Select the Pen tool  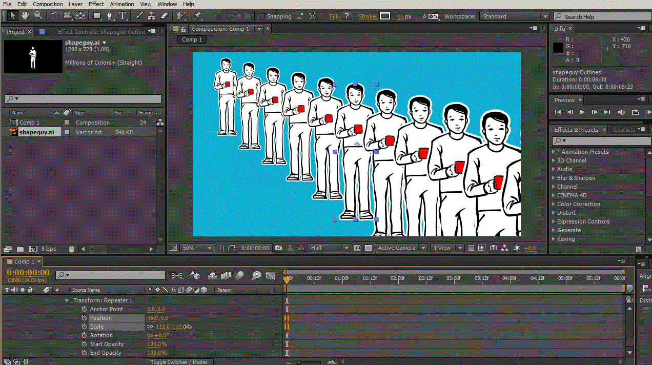tap(110, 16)
